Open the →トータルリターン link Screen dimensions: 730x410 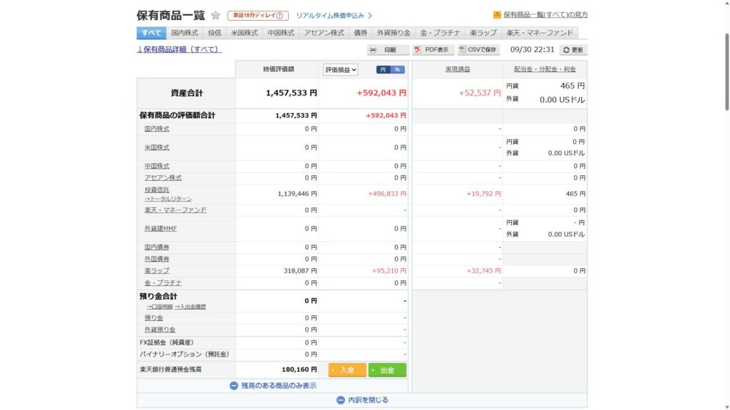click(x=168, y=199)
